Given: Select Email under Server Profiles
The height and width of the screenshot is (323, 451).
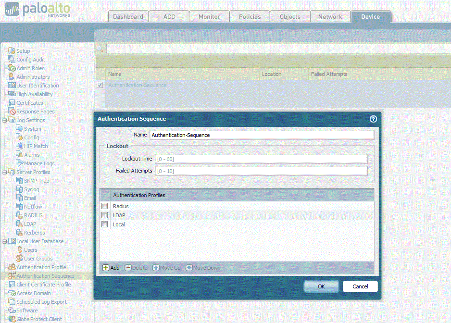Looking at the screenshot, I should tap(30, 198).
